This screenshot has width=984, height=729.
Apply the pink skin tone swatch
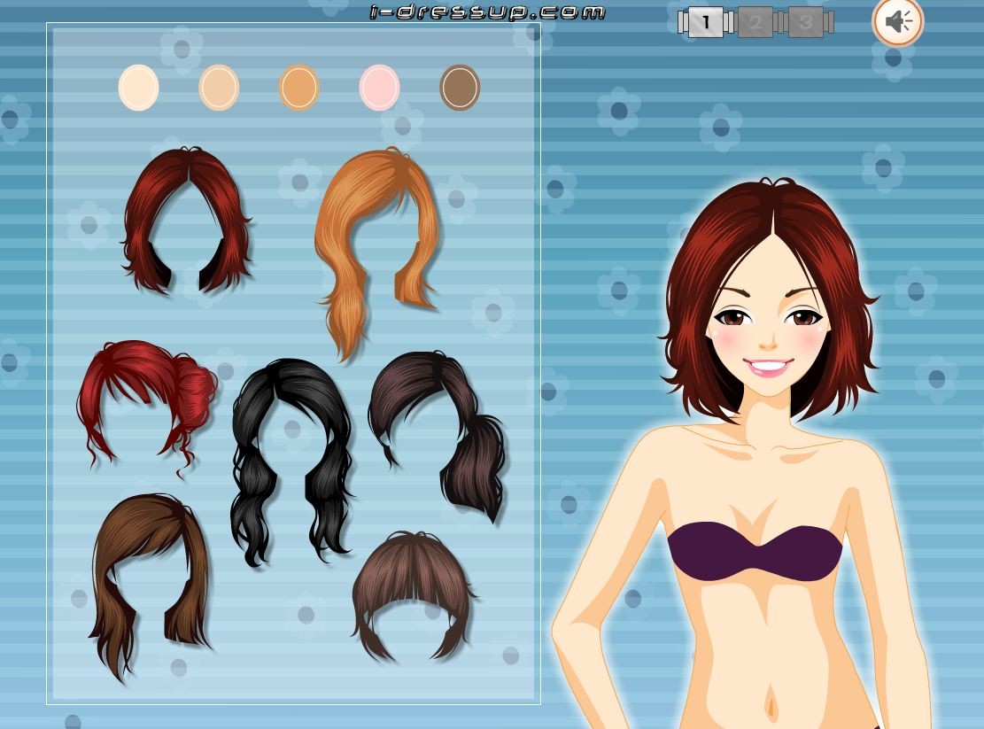click(x=379, y=88)
